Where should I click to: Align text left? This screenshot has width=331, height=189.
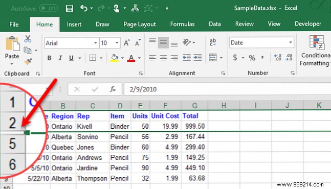[152, 58]
